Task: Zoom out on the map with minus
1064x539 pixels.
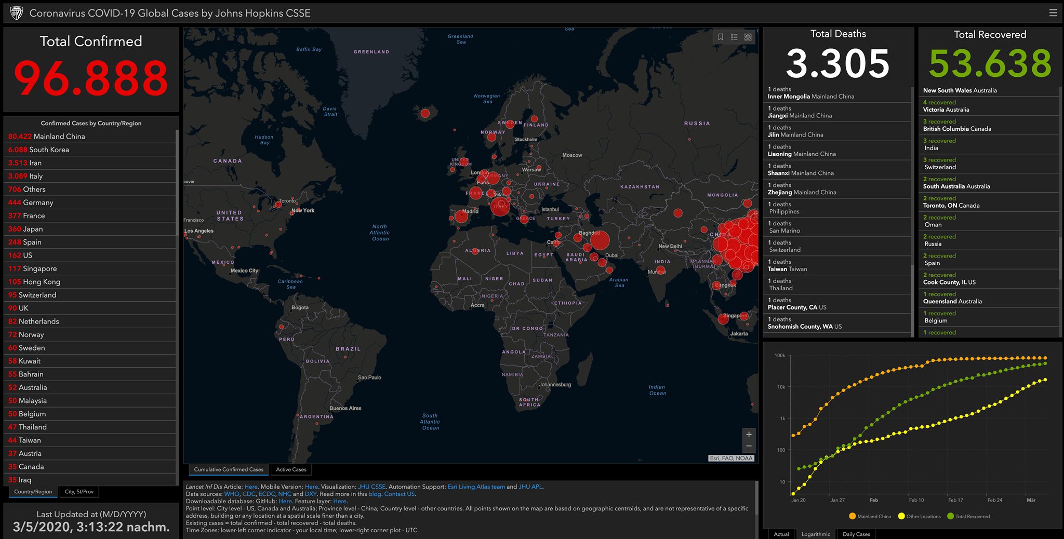Action: tap(749, 446)
